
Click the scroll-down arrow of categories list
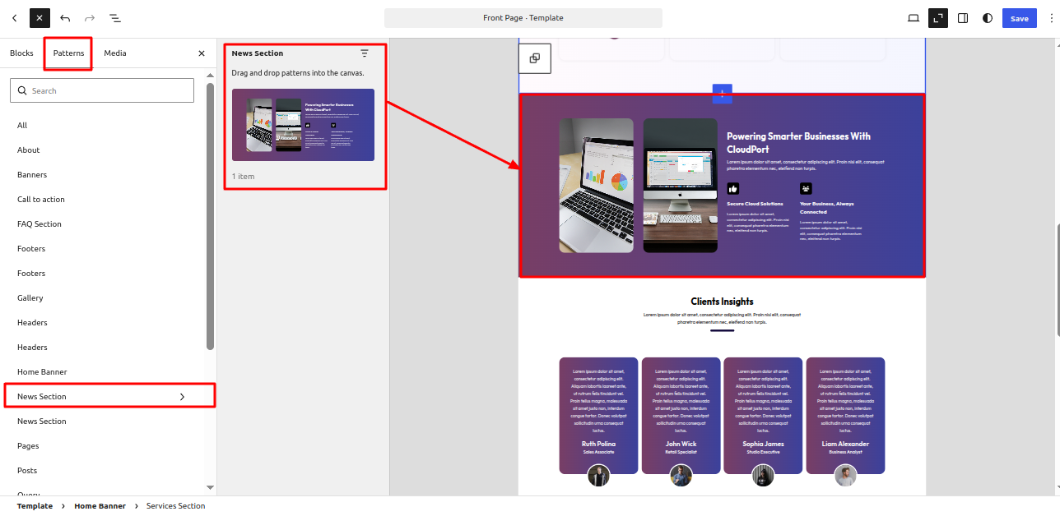point(210,487)
